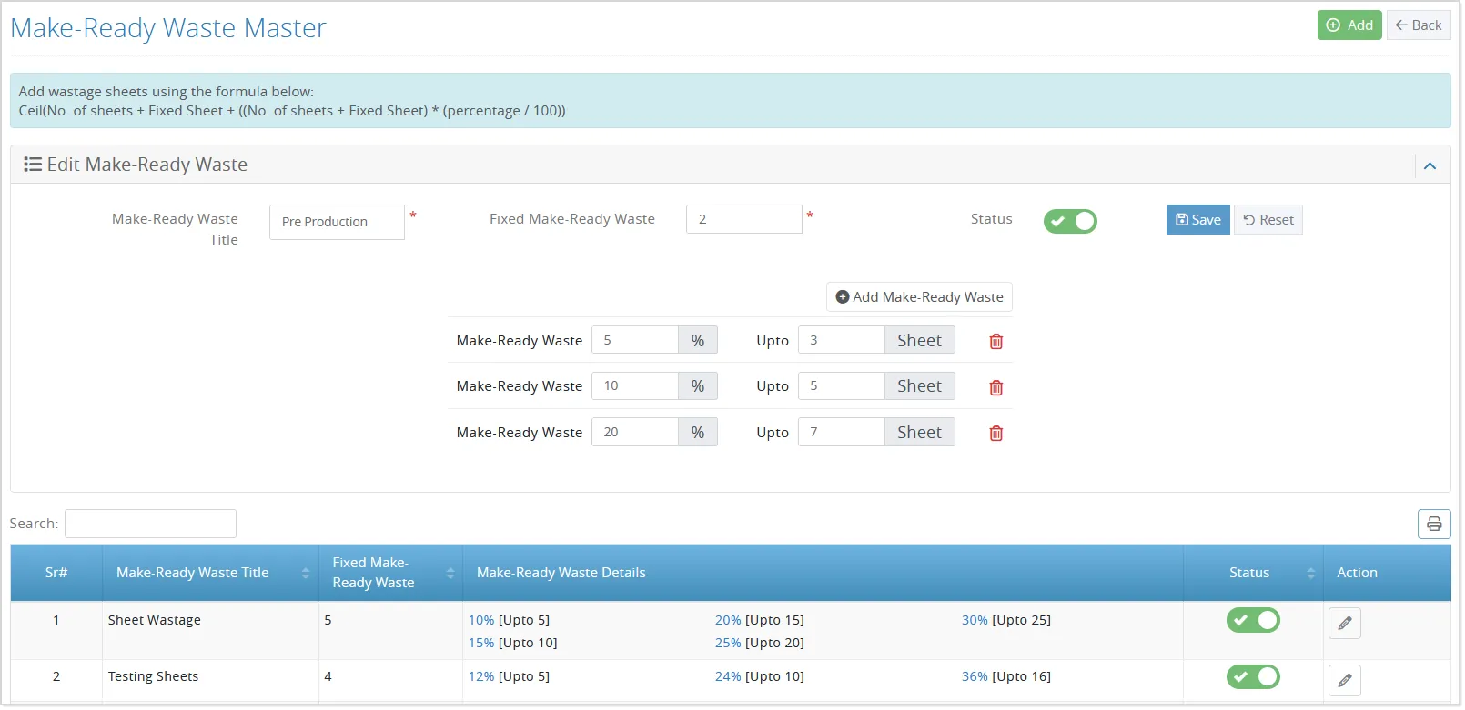Click percentage field containing 10
This screenshot has height=710, width=1465.
635,386
